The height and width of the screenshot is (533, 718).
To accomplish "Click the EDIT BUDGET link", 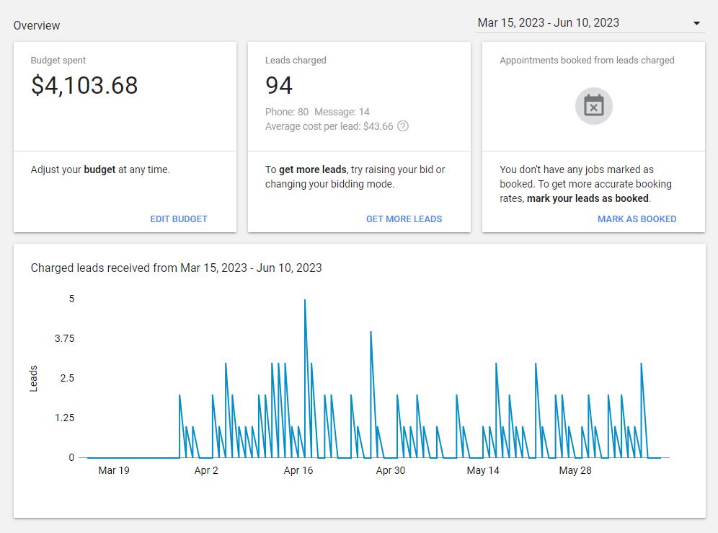I will 179,219.
